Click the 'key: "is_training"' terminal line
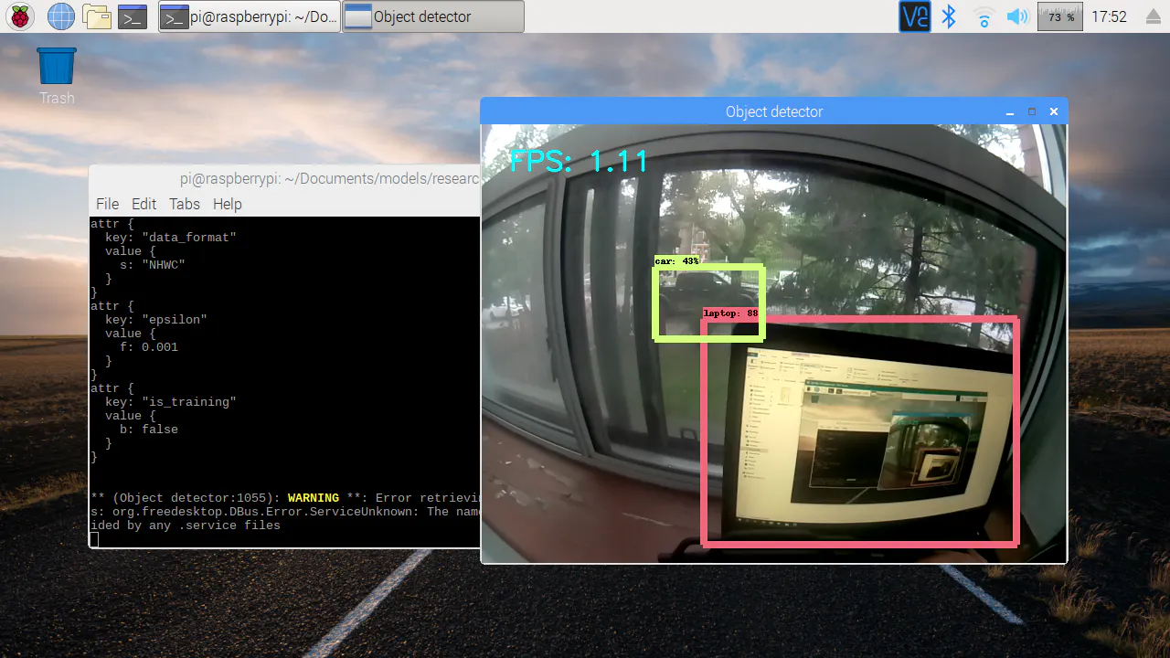Screen dimensions: 1170x658 (x=170, y=402)
